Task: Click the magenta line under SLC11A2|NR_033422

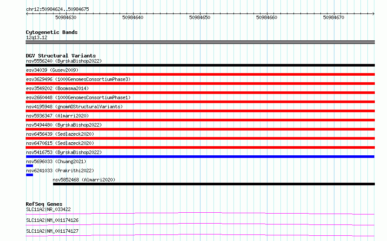Action: point(200,213)
